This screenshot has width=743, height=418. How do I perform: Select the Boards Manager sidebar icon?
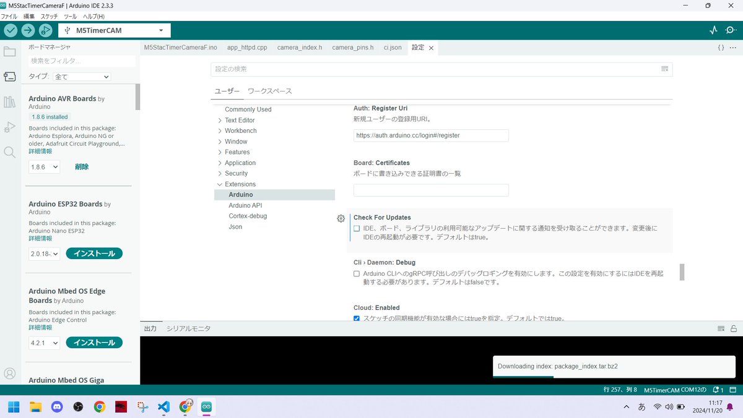click(10, 77)
